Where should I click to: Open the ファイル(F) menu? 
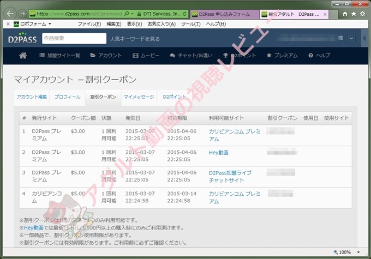[x=89, y=24]
